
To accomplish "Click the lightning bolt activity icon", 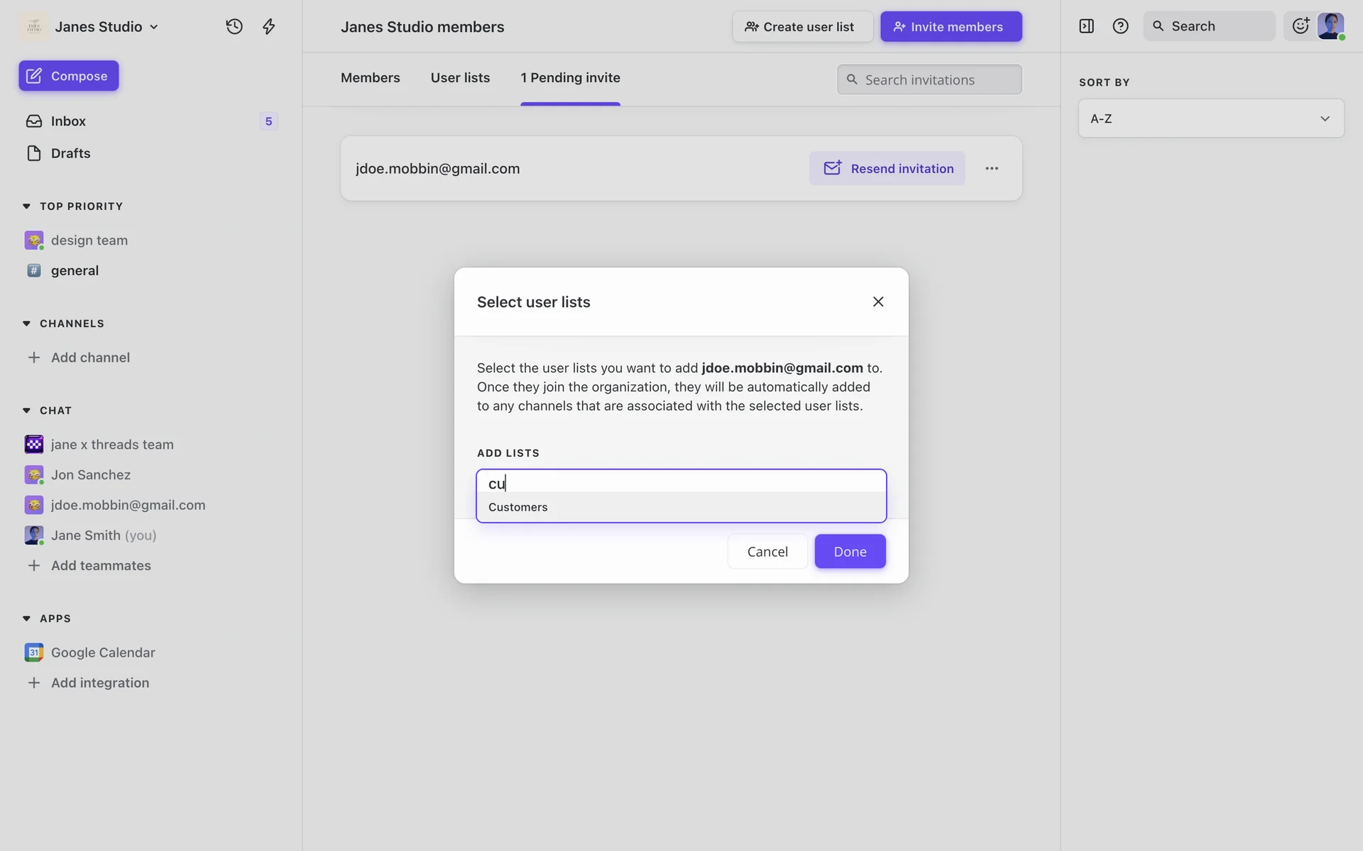I will 268,27.
